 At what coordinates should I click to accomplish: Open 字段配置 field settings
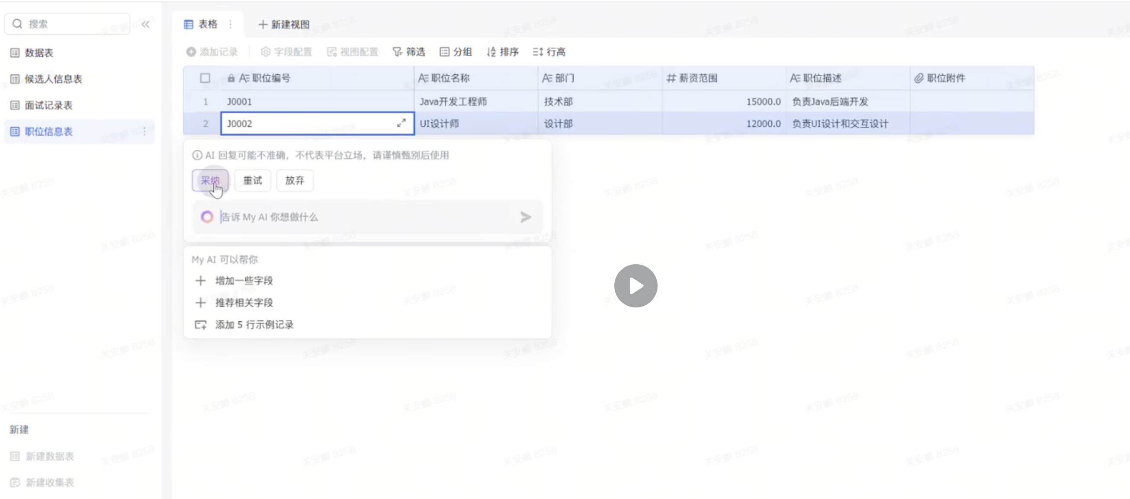(x=286, y=52)
